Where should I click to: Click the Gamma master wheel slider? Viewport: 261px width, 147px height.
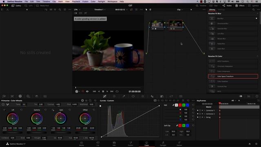37,133
